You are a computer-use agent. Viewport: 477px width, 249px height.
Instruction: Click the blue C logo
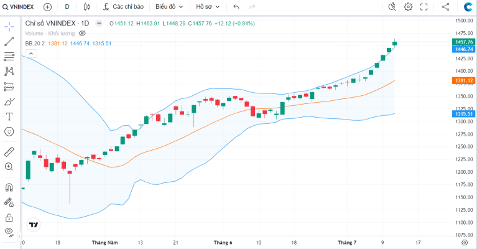pyautogui.click(x=468, y=7)
